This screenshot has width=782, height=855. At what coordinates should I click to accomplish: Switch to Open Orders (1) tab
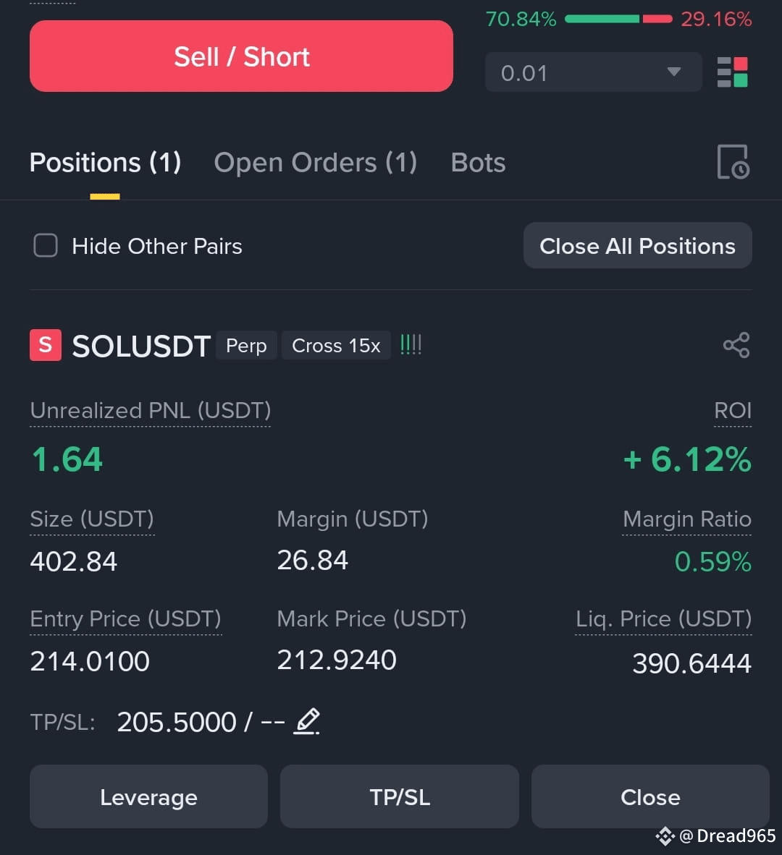316,163
